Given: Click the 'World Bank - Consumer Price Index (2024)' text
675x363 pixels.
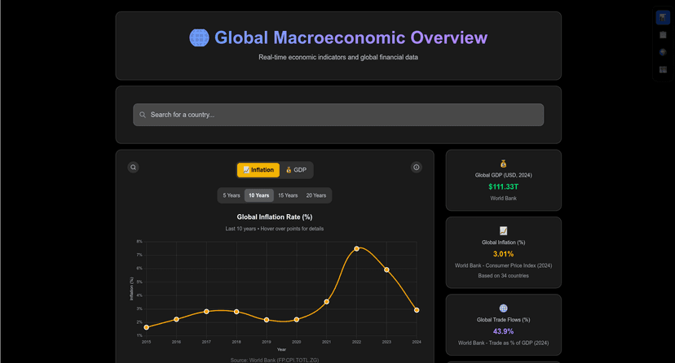Looking at the screenshot, I should tap(503, 265).
